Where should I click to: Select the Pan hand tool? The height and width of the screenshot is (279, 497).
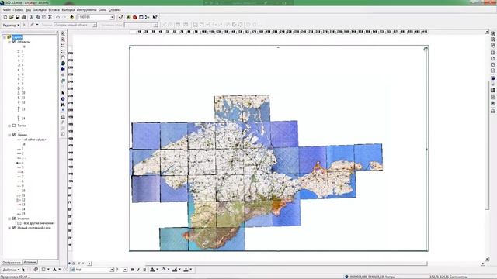coord(63,57)
